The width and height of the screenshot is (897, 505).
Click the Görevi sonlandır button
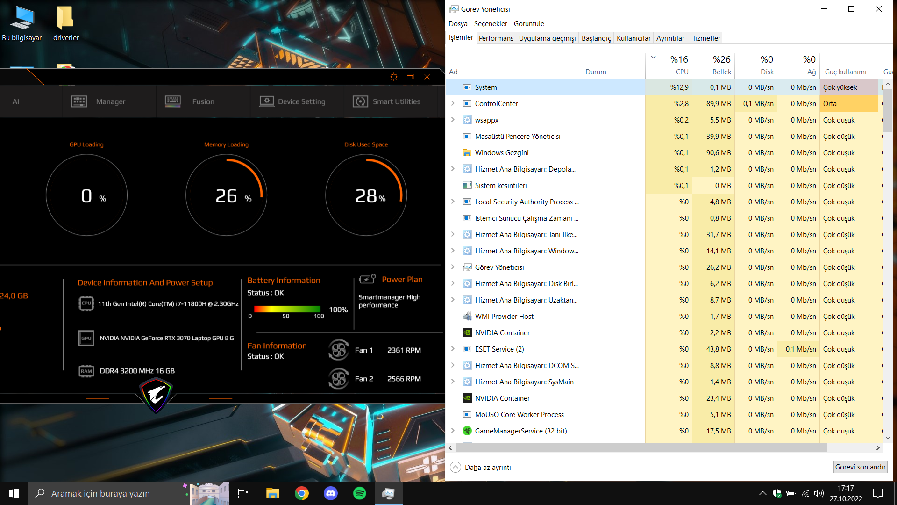[860, 467]
